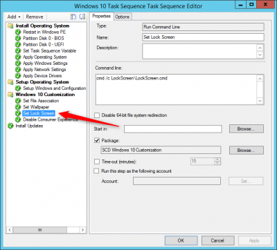Click tree scrollbar right arrow
Screen dimensions: 277x250
pyautogui.click(x=83, y=230)
